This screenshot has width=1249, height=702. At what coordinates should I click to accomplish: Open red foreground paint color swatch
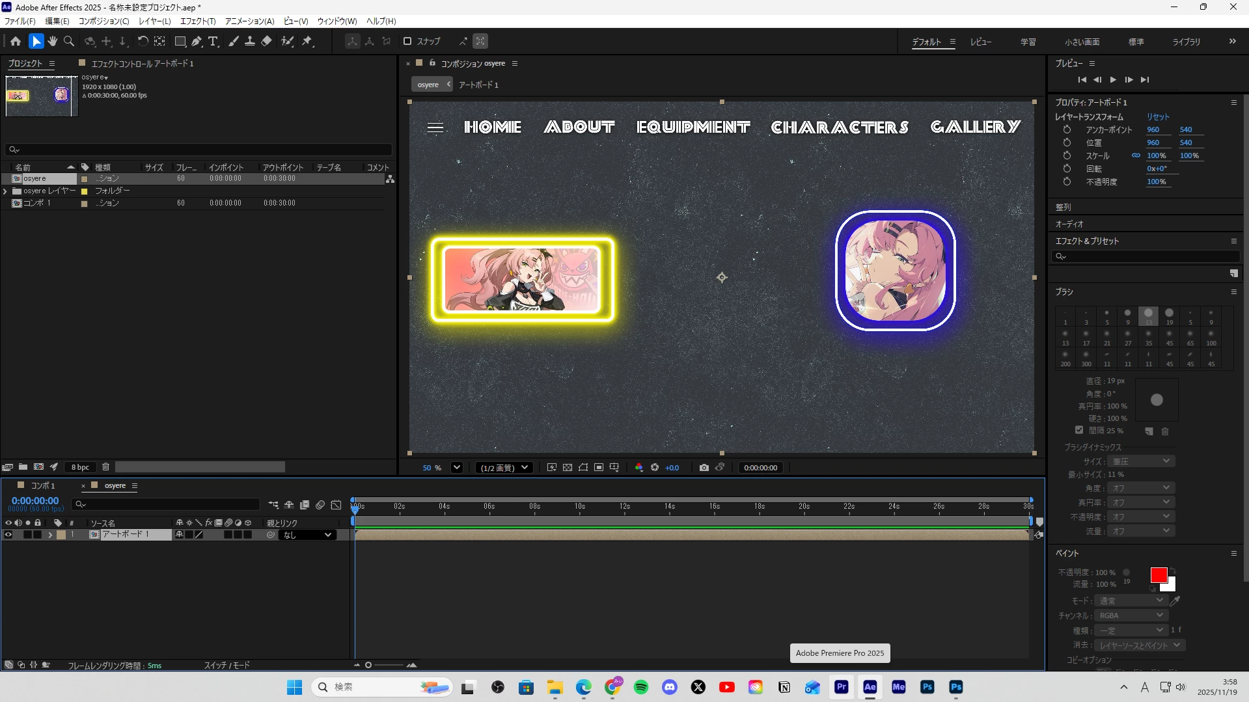coord(1159,575)
